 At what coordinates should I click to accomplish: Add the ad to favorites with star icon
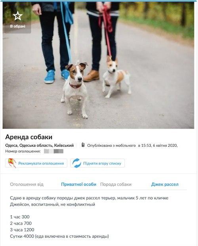click(17, 16)
